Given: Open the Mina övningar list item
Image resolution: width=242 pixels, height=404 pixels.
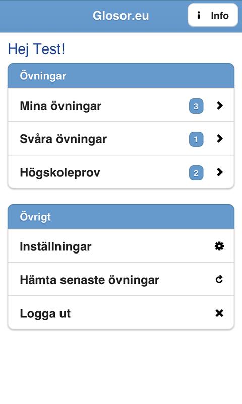Looking at the screenshot, I should (x=121, y=105).
